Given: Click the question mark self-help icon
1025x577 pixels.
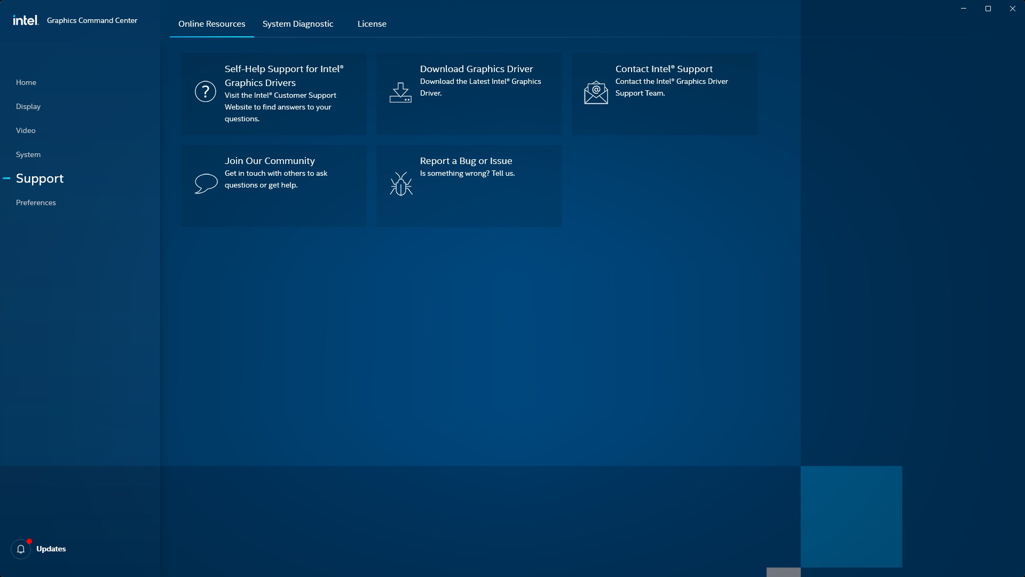Looking at the screenshot, I should point(204,91).
